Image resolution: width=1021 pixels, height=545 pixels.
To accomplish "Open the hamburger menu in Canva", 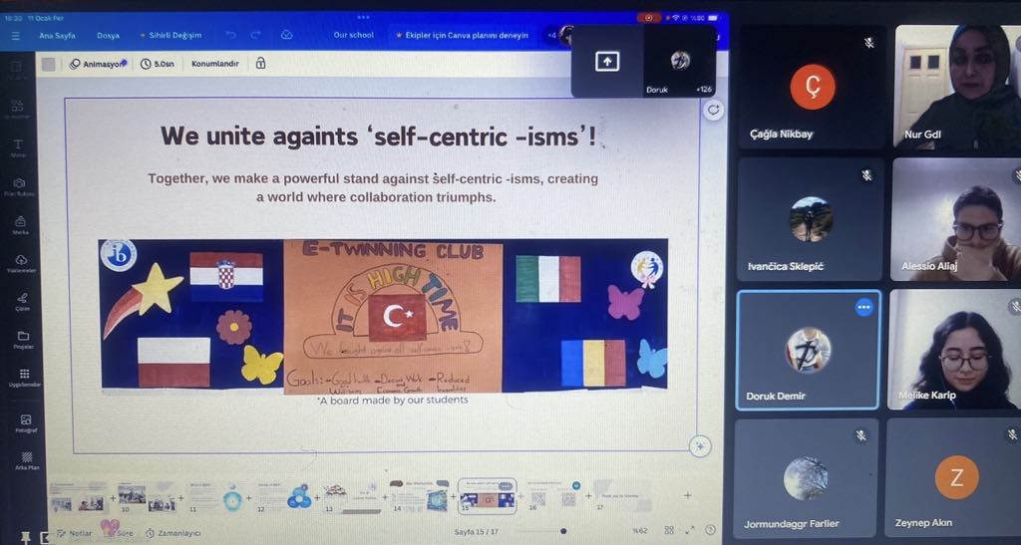I will (x=16, y=36).
